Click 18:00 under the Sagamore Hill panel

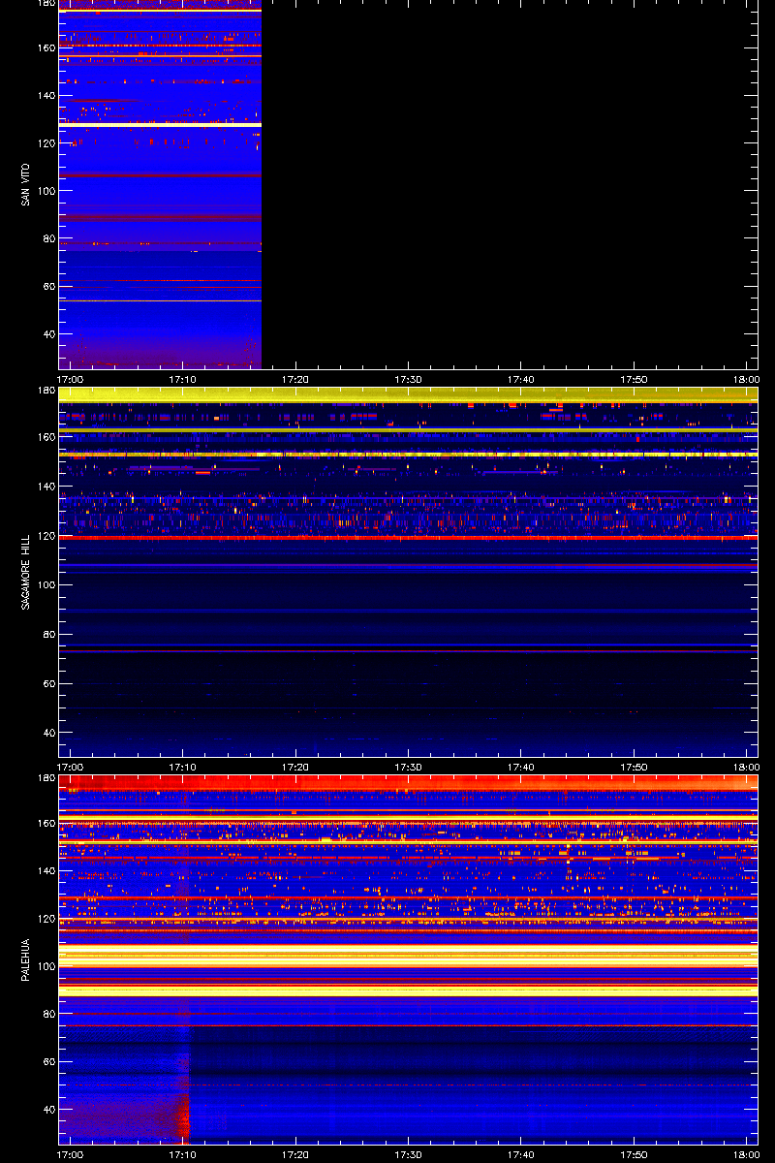pos(747,768)
